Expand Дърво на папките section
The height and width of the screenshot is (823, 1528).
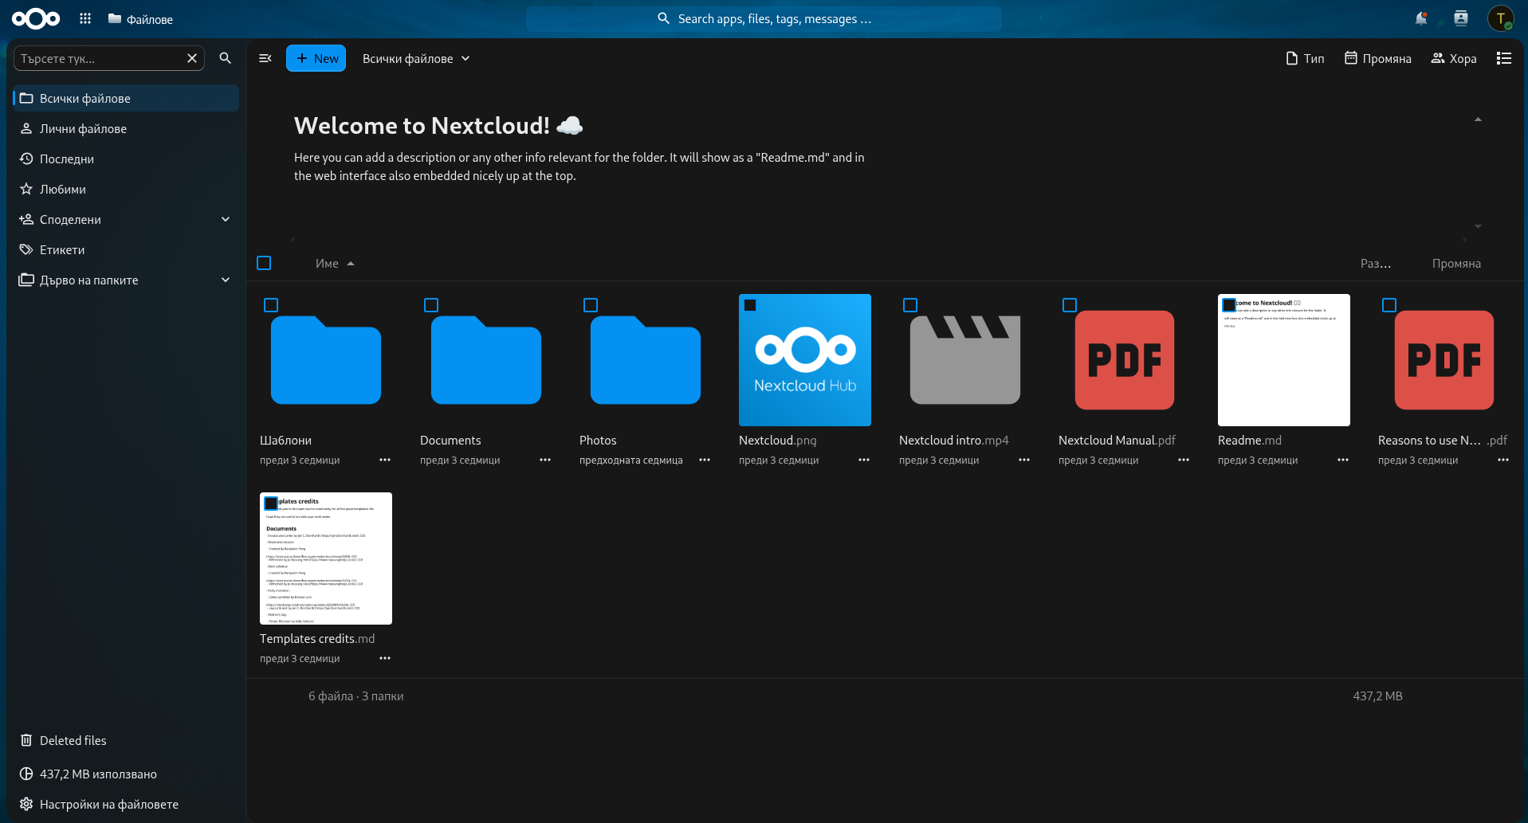(x=226, y=280)
